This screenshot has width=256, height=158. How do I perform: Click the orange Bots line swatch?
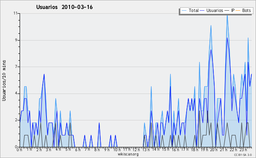(x=238, y=11)
